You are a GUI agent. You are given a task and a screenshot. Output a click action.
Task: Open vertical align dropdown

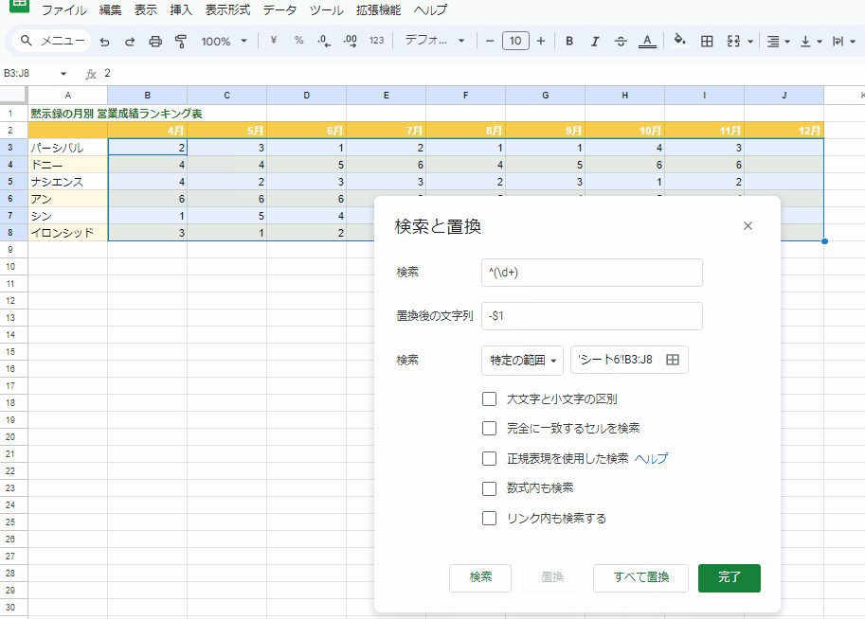(x=811, y=42)
